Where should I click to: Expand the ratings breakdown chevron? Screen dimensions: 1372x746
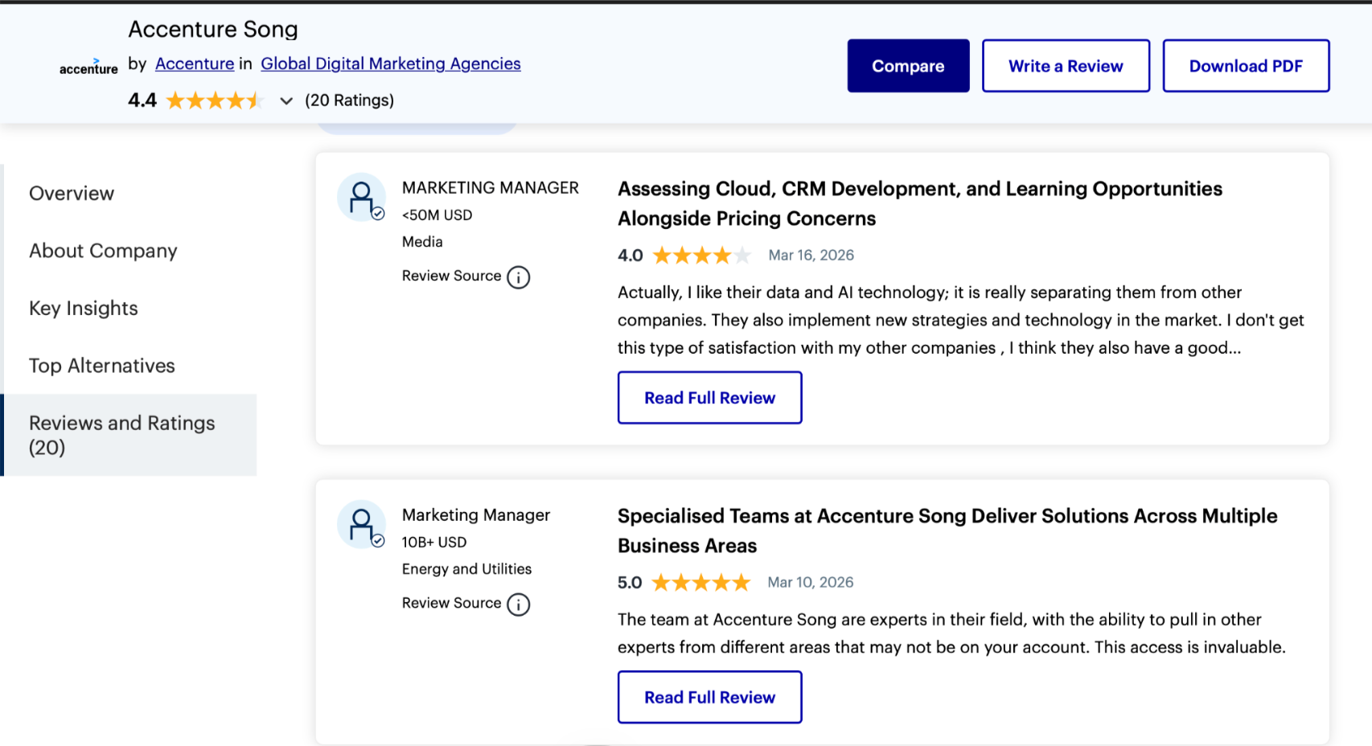point(286,101)
